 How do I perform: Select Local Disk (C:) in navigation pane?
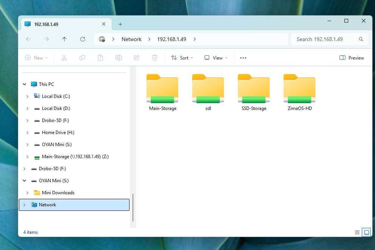(x=56, y=96)
